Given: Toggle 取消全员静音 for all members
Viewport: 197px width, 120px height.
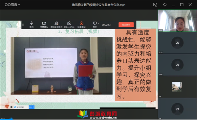Looking at the screenshot, I should click(56, 25).
